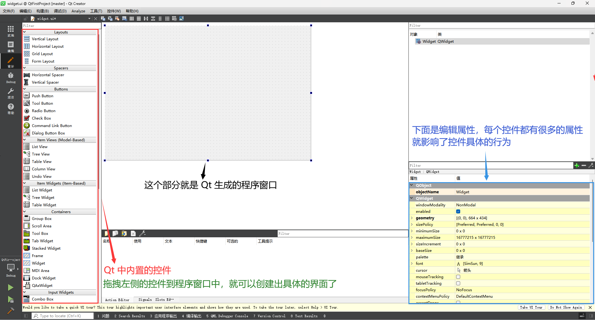
Task: Click the Edit Widgets toolbar icon
Action: click(103, 19)
